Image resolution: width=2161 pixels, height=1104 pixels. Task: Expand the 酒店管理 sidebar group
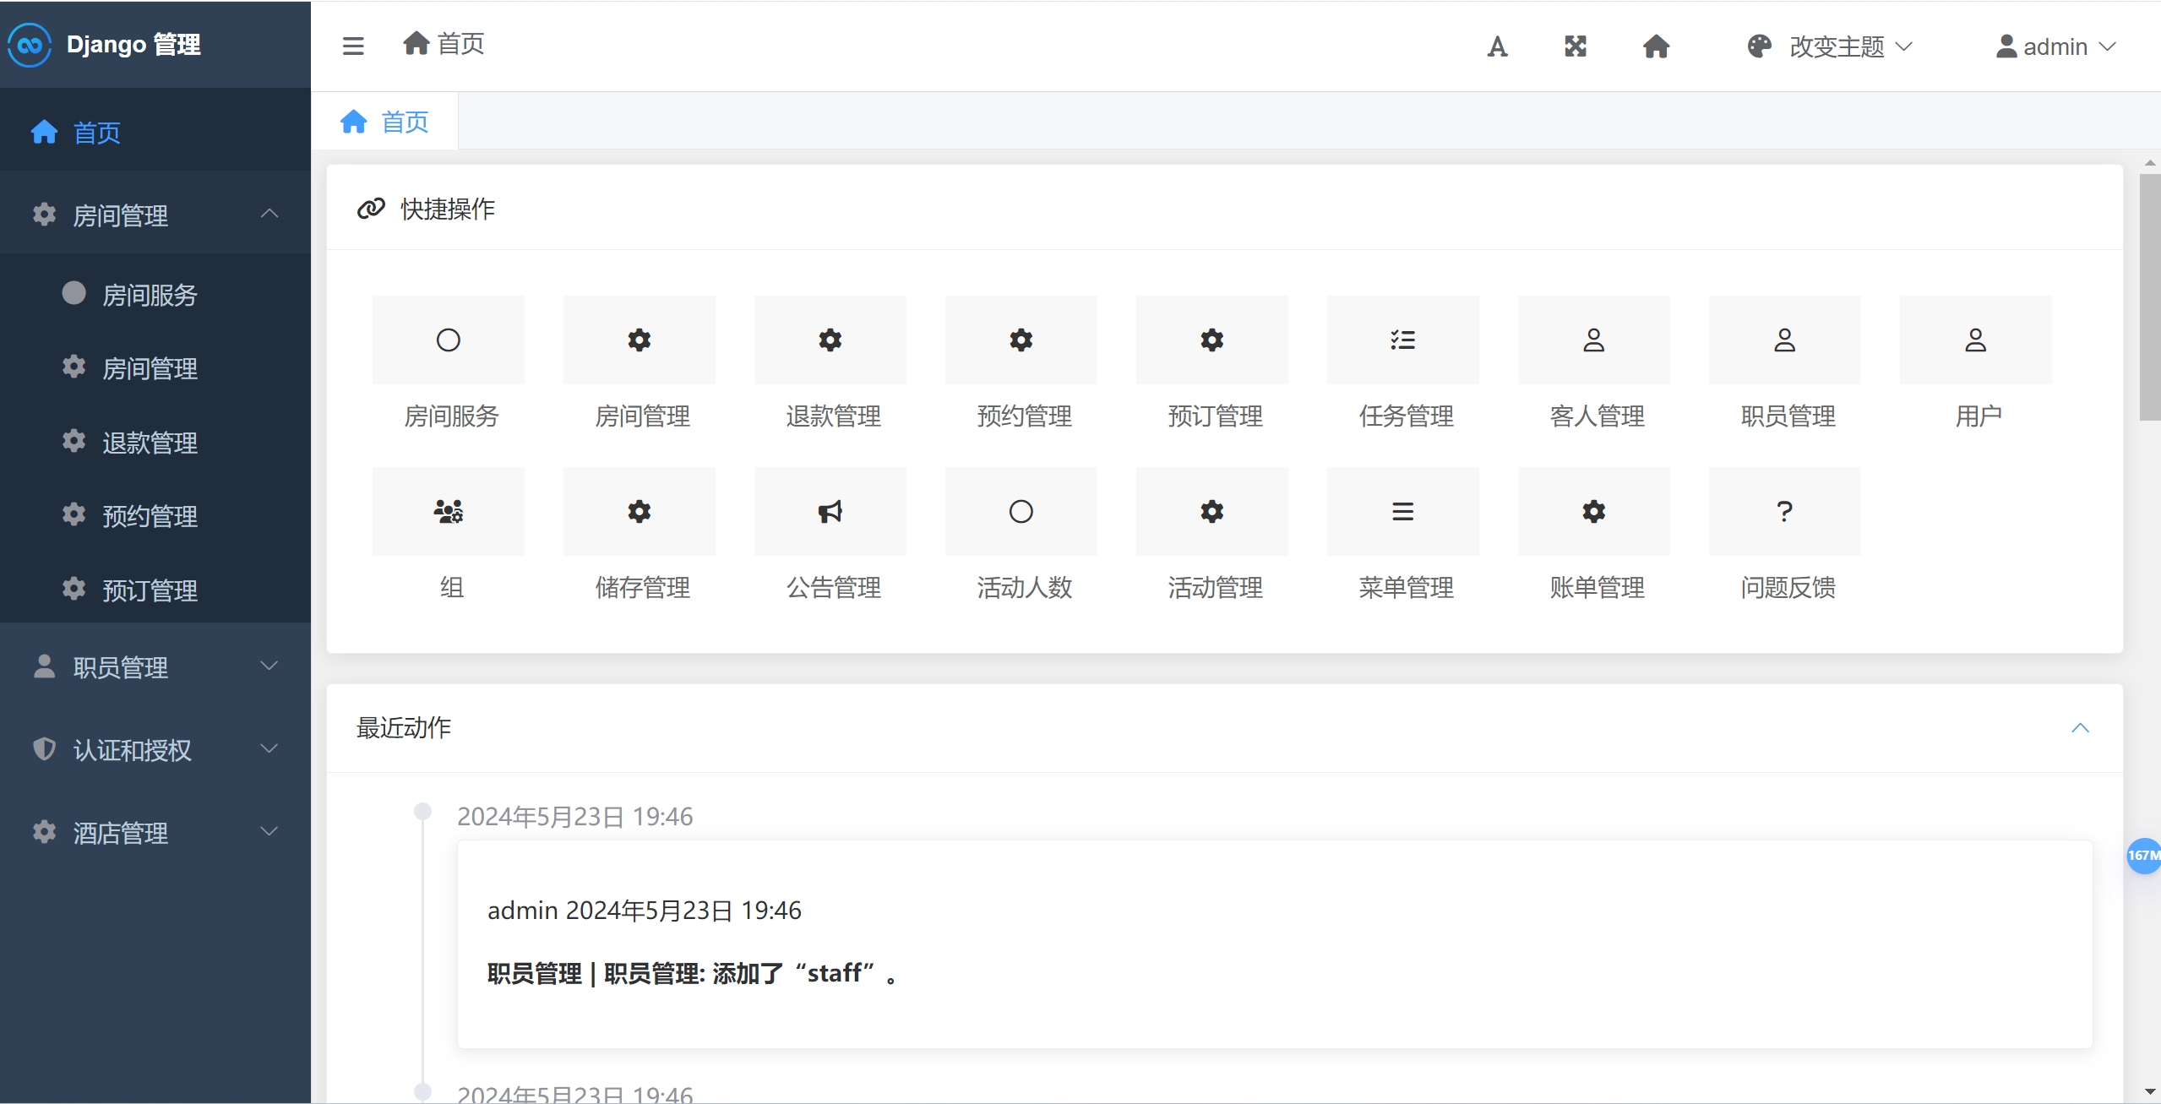coord(155,833)
